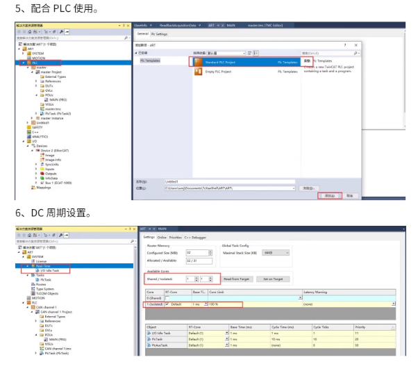Select the Empty PLC Project template icon
This screenshot has height=371, width=418.
(x=198, y=72)
